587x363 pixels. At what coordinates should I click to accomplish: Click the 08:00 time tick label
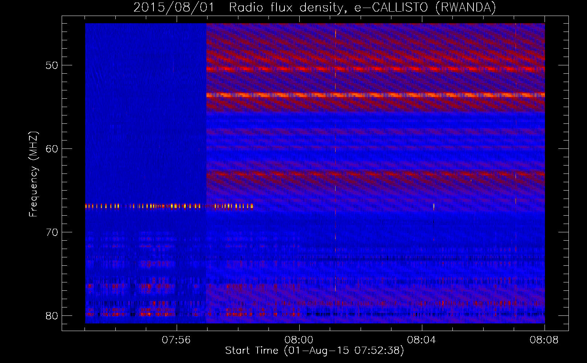(x=299, y=340)
